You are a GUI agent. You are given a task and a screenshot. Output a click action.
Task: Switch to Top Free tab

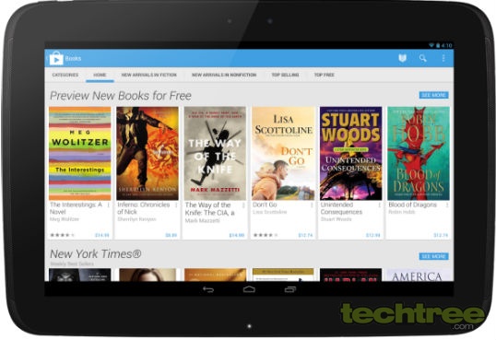point(324,75)
